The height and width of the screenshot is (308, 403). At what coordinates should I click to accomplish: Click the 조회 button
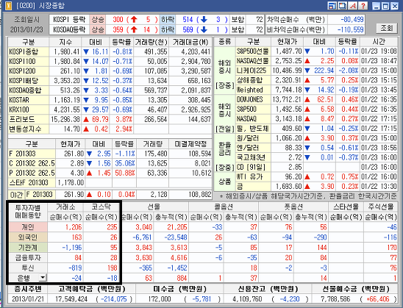click(x=386, y=28)
